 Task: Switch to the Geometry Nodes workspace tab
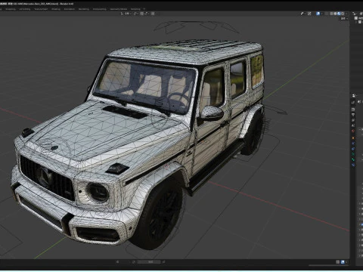pos(119,9)
